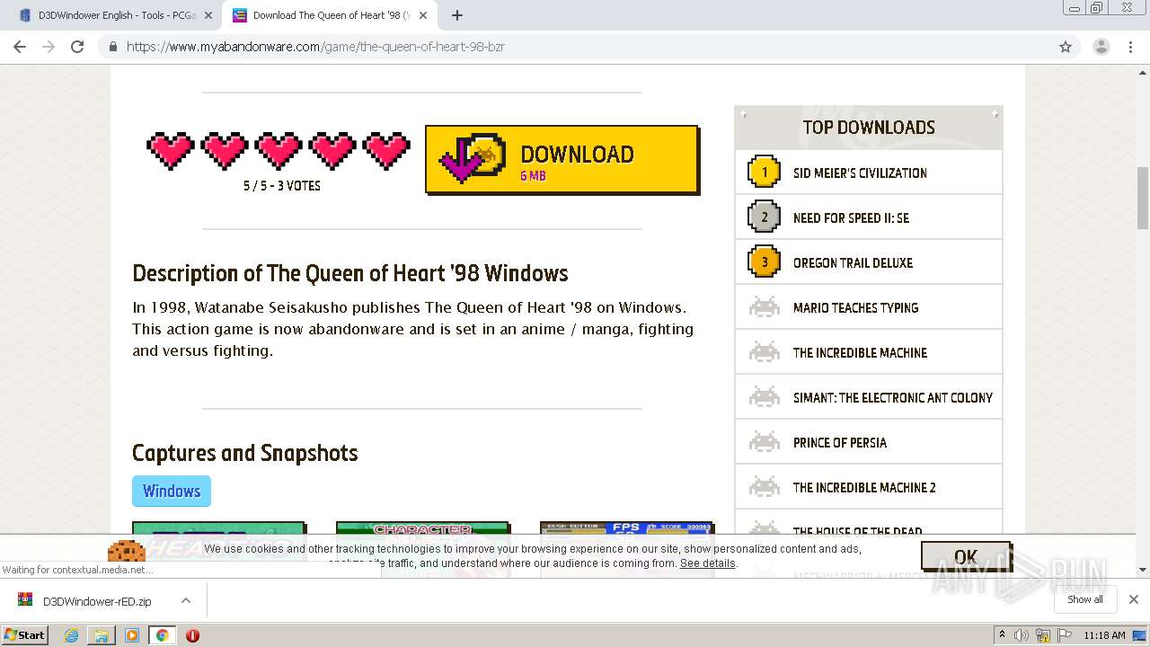Click the Description of The Queen of Heart heading
The height and width of the screenshot is (647, 1150).
pyautogui.click(x=350, y=273)
